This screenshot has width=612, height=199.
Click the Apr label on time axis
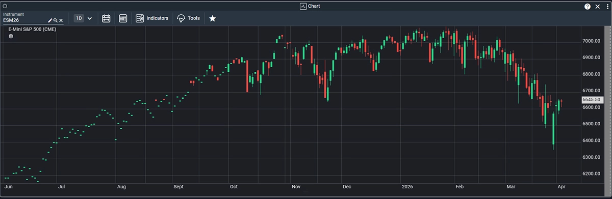(562, 187)
